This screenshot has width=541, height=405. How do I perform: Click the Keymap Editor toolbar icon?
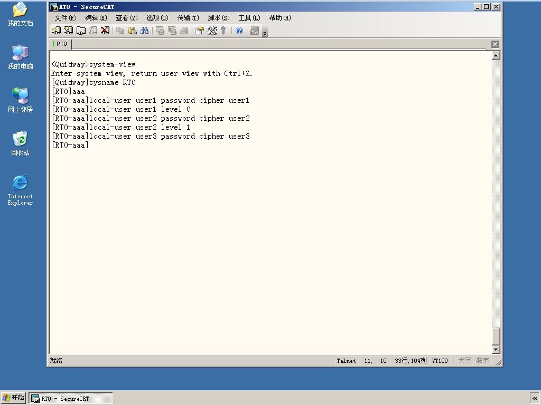(x=212, y=31)
